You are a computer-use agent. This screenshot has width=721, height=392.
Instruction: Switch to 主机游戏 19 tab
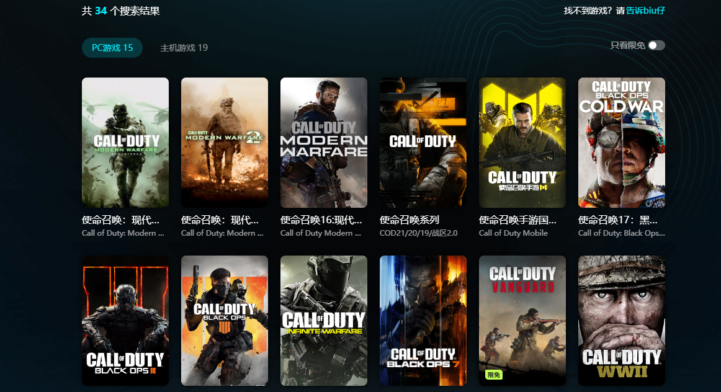pos(184,48)
